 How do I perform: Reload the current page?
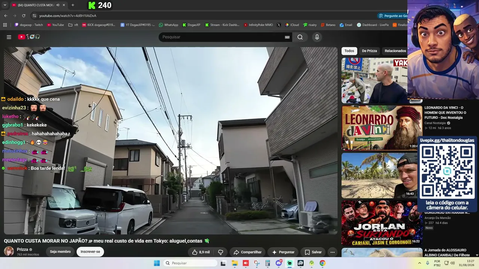click(24, 16)
